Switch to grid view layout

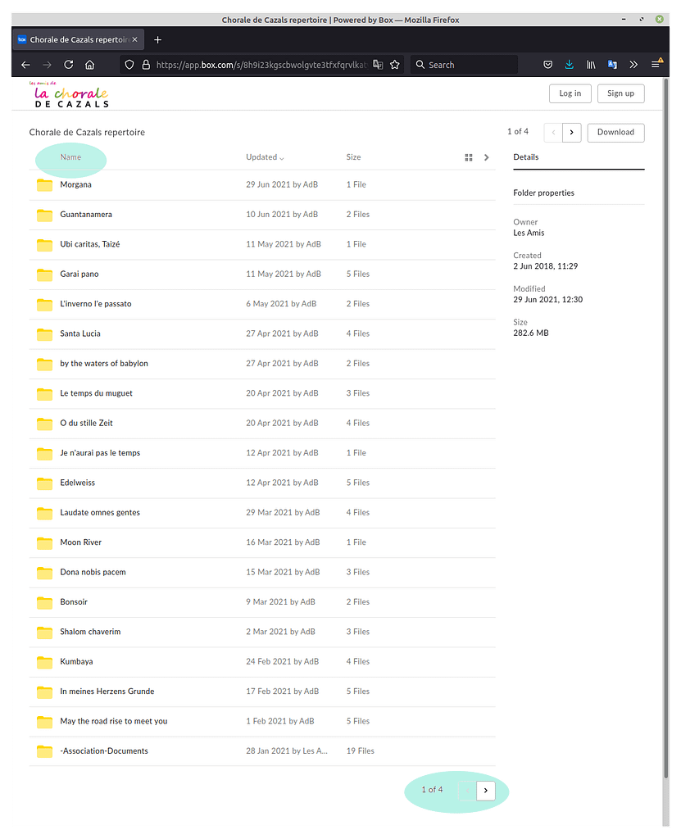pos(469,157)
